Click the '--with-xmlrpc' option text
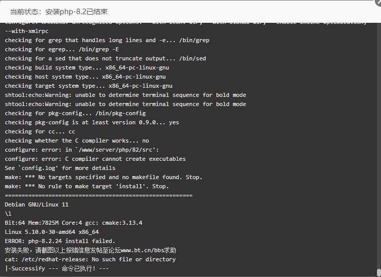Viewport: 381px width, 277px height. pos(26,31)
